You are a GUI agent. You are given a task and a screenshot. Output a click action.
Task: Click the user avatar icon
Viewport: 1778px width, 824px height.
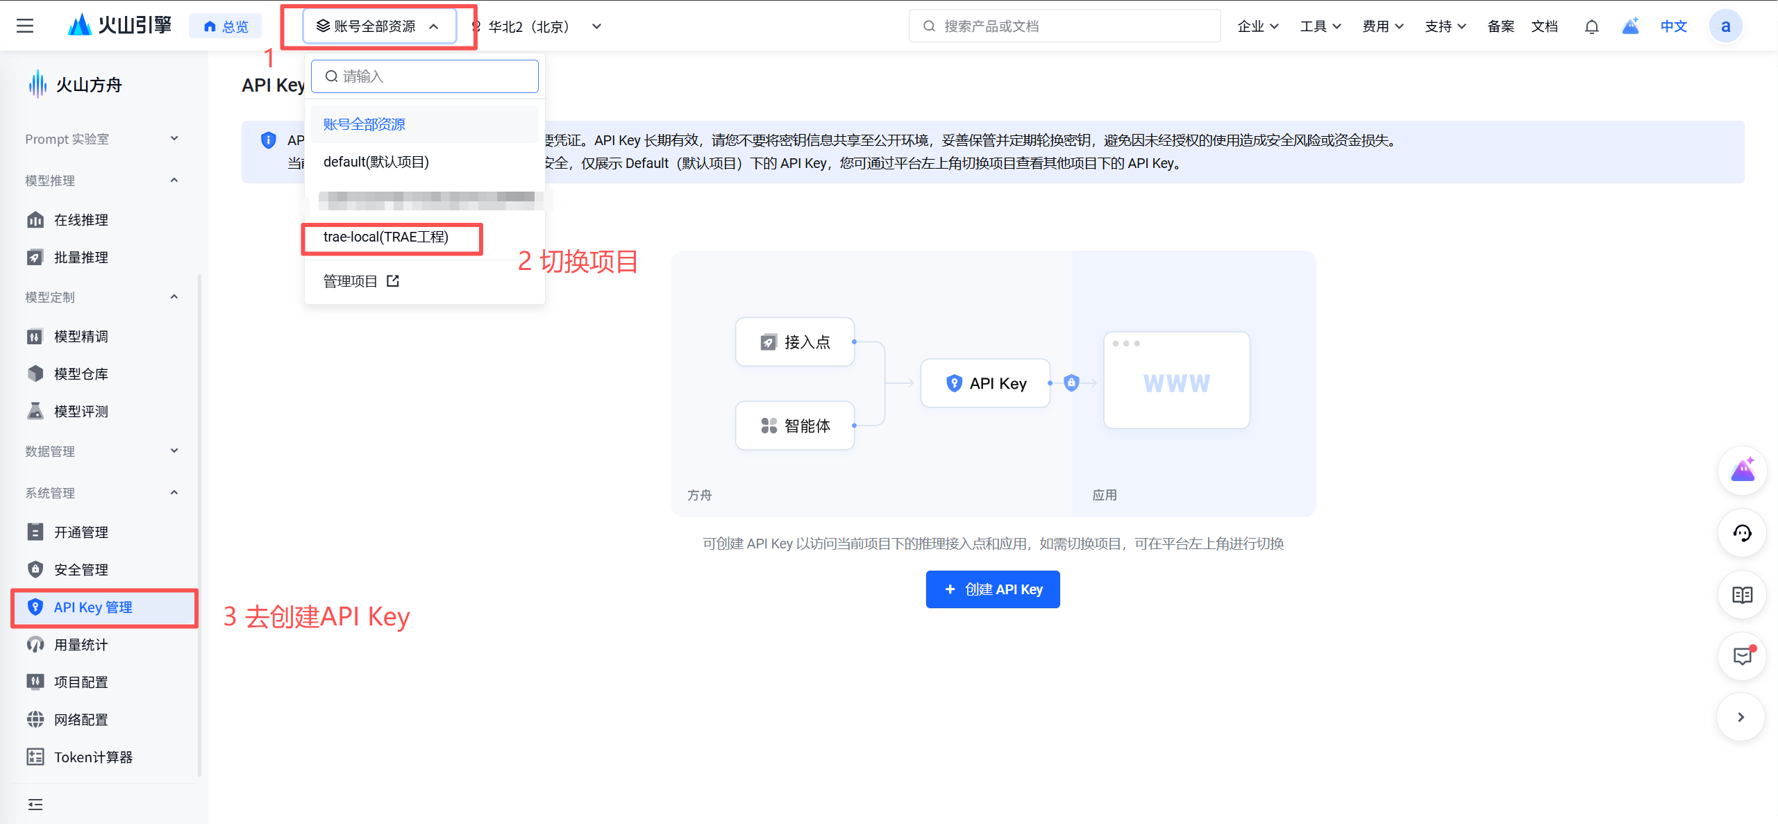1725,26
